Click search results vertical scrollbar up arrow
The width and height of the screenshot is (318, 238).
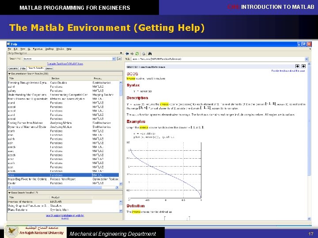pos(121,82)
